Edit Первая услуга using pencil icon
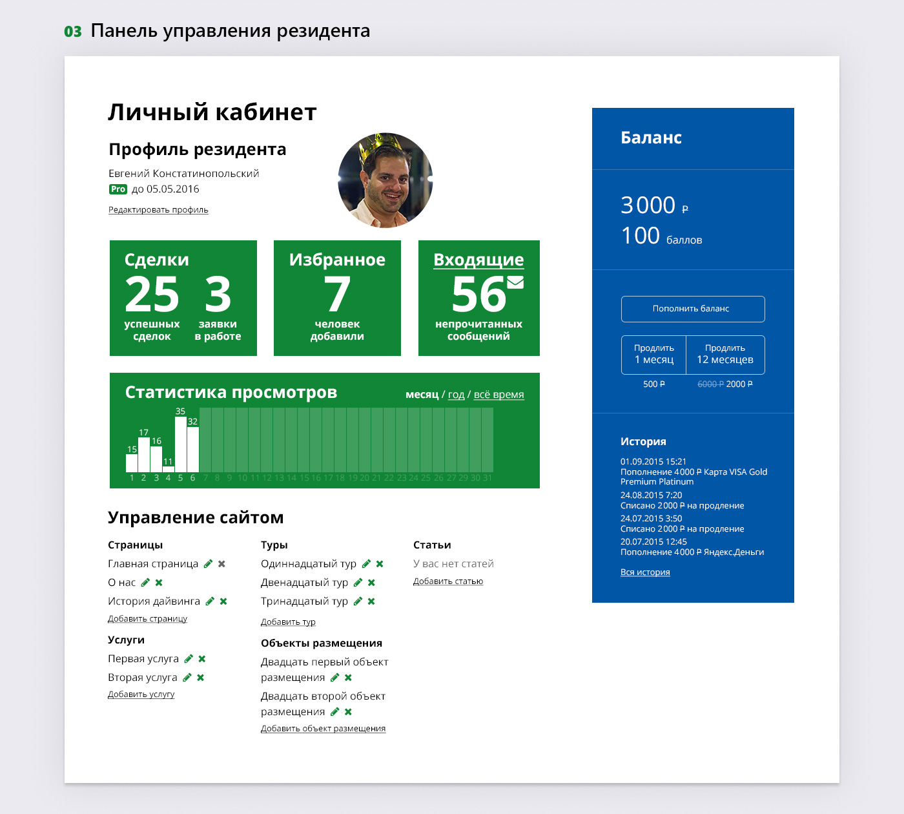Viewport: 904px width, 814px height. tap(189, 659)
